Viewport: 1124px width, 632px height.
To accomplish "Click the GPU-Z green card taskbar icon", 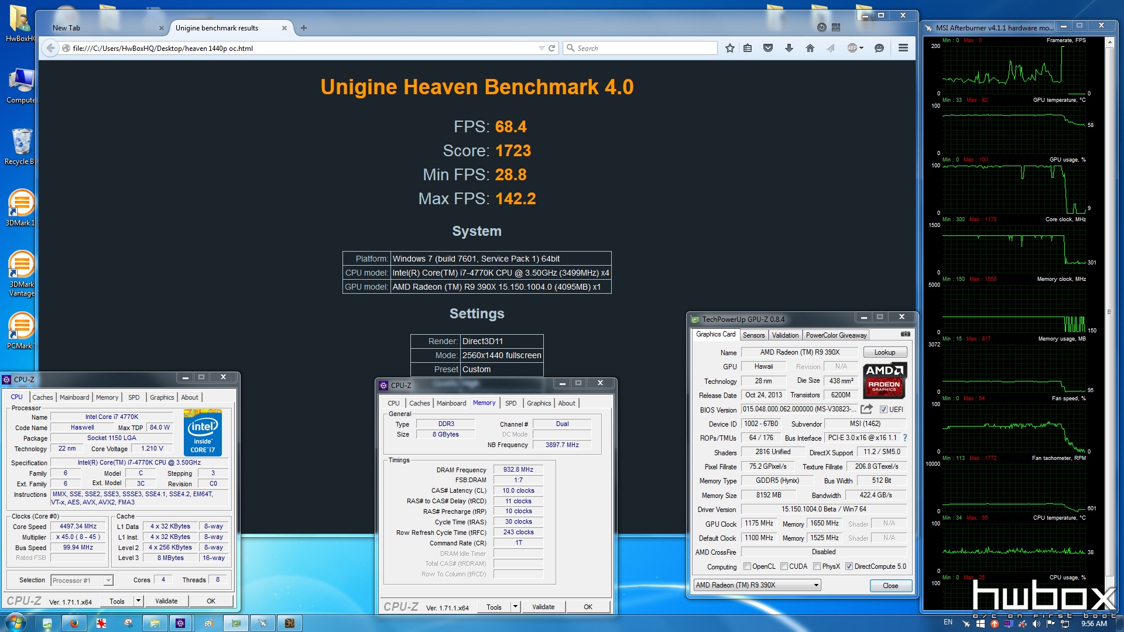I will (236, 623).
